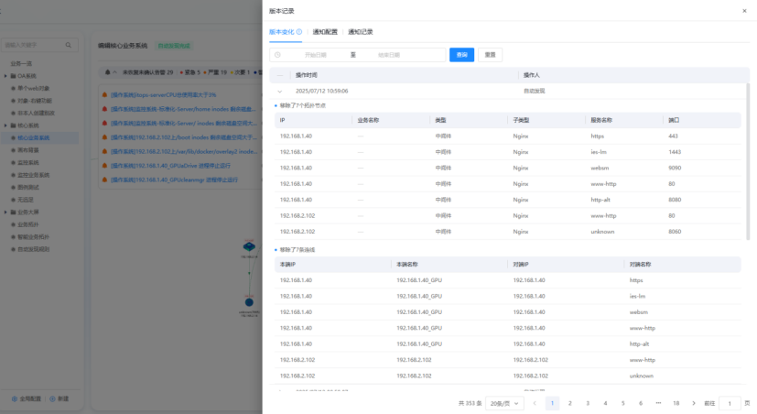Click the drawer's vertical scrollbar
The image size is (757, 414).
[749, 162]
